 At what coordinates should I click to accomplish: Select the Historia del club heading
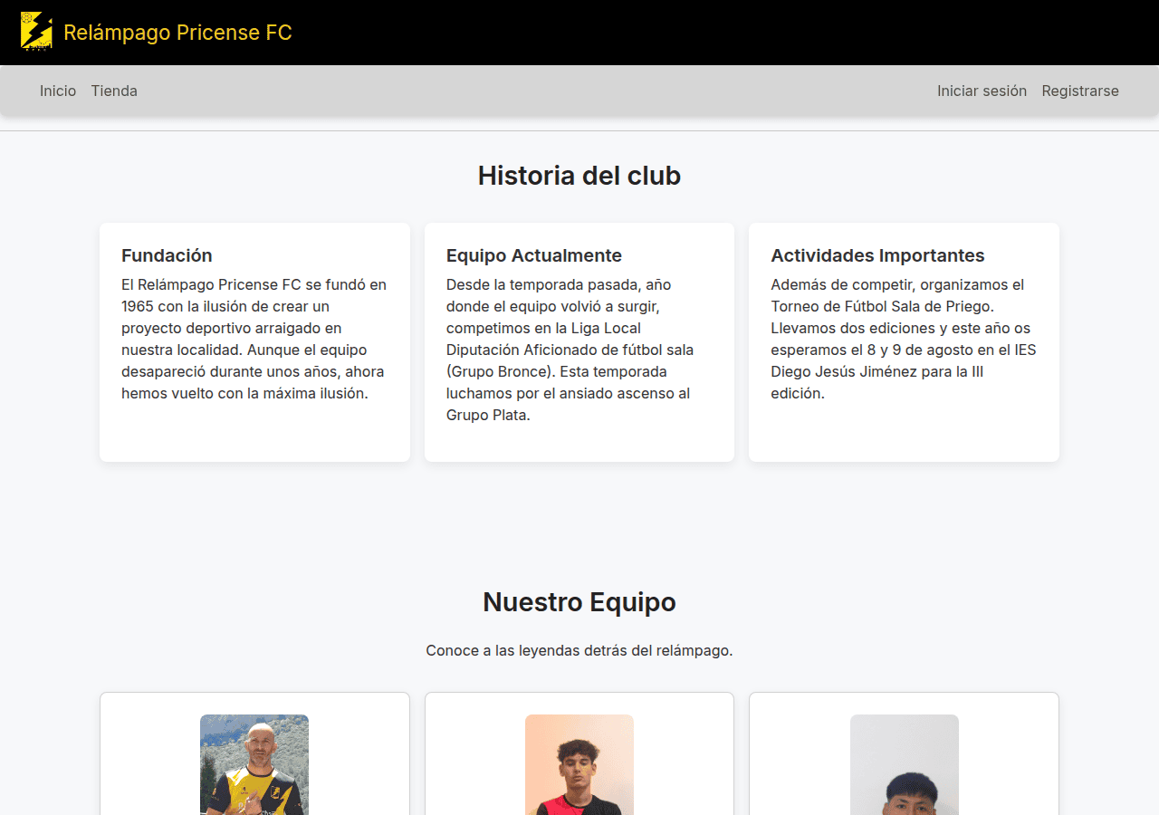tap(579, 176)
